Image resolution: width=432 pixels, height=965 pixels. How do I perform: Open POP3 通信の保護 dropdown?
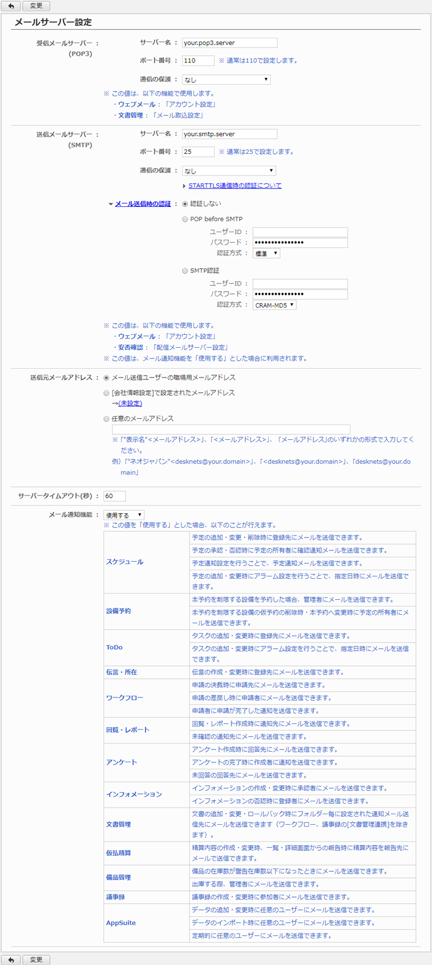click(x=226, y=80)
